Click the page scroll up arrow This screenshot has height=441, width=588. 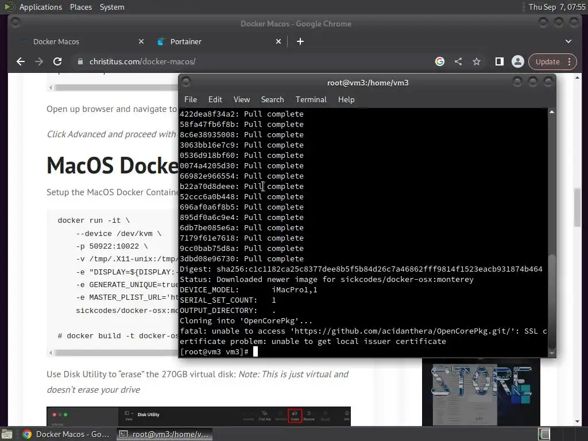(577, 78)
